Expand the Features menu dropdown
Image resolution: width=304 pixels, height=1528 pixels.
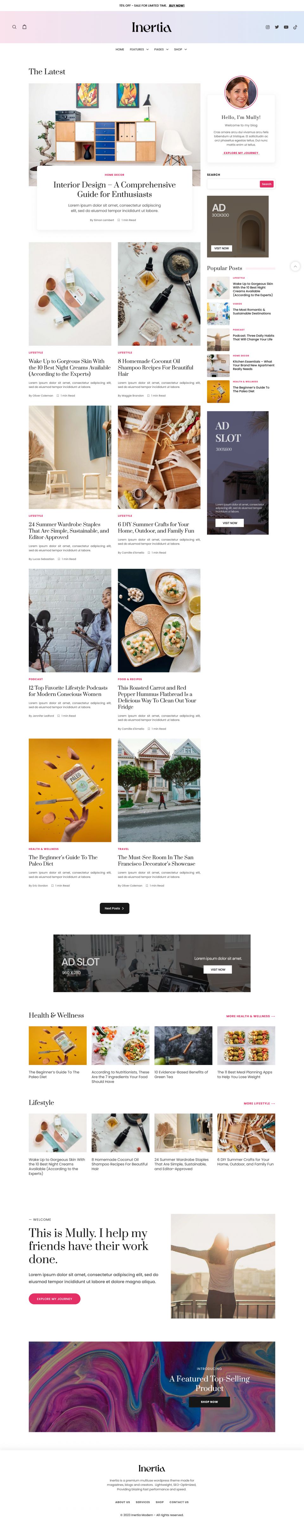pyautogui.click(x=139, y=49)
